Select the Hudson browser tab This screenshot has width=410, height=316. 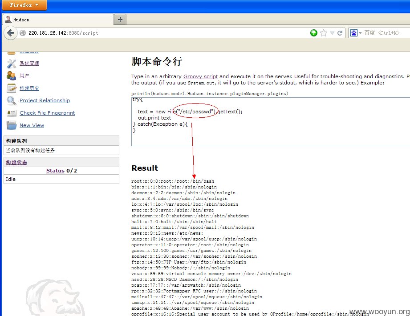pos(58,20)
